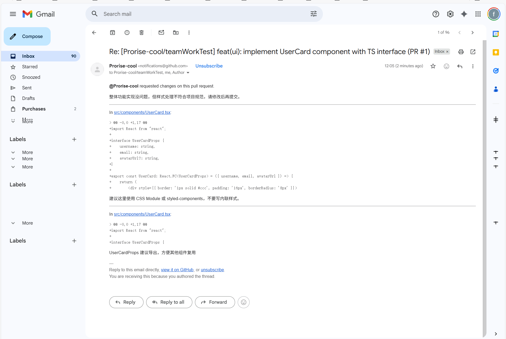Image resolution: width=506 pixels, height=339 pixels.
Task: Report this email as spam
Action: (x=127, y=32)
